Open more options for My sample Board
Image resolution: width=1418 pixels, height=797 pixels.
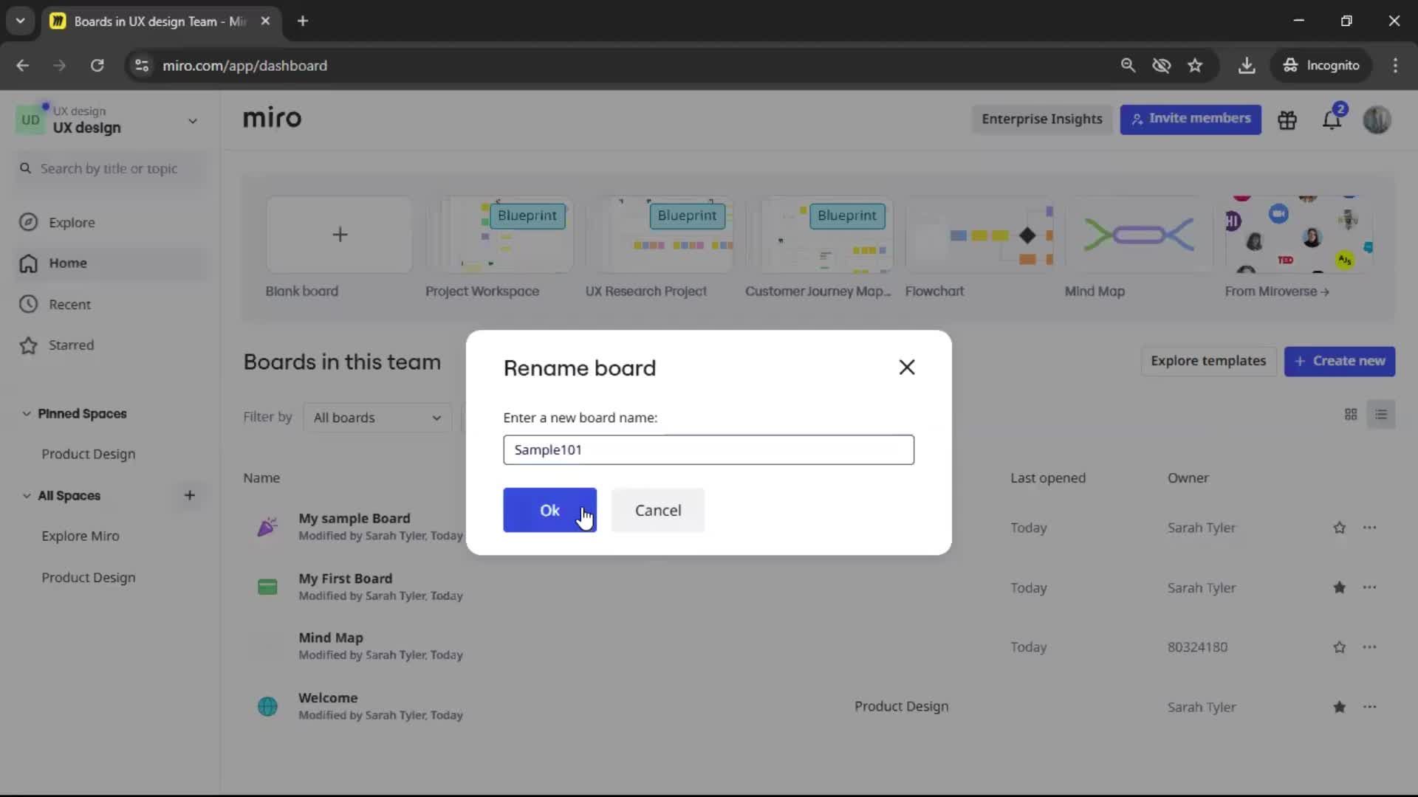click(1369, 528)
